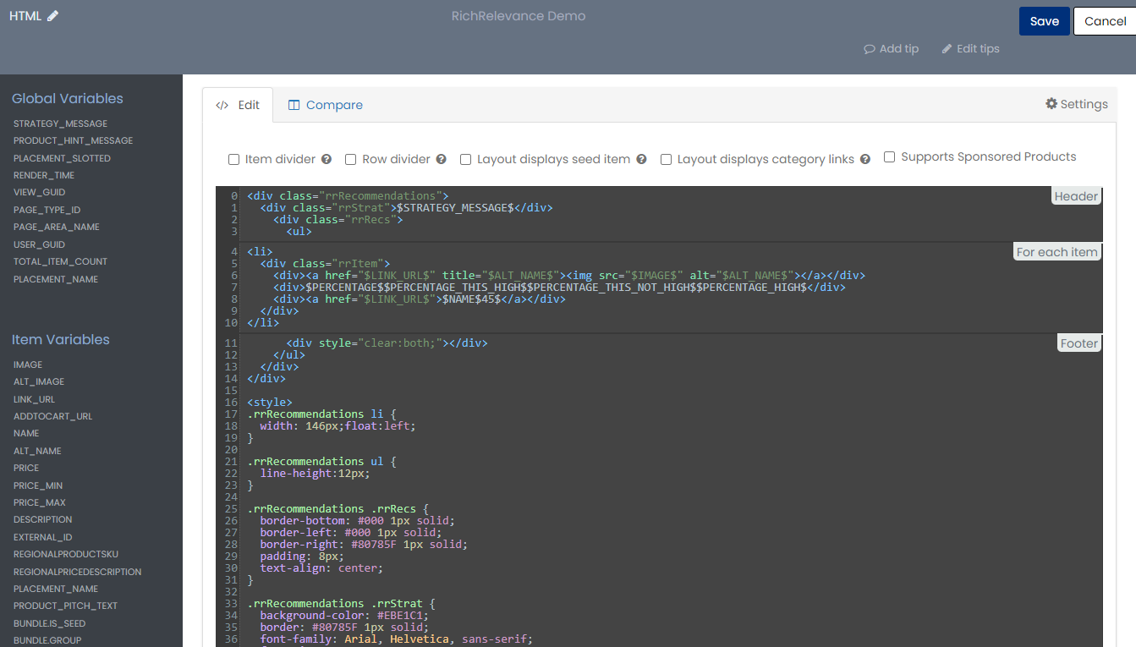The image size is (1136, 647).
Task: Enable the Item divider checkbox
Action: 234,159
